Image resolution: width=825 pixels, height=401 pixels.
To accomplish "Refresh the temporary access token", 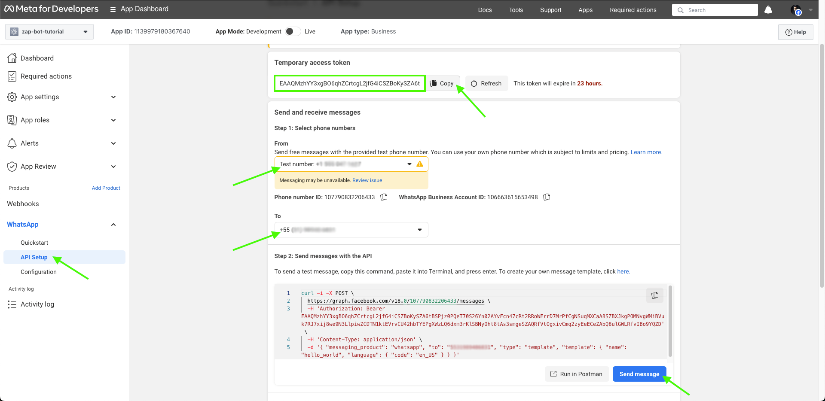I will tap(486, 83).
